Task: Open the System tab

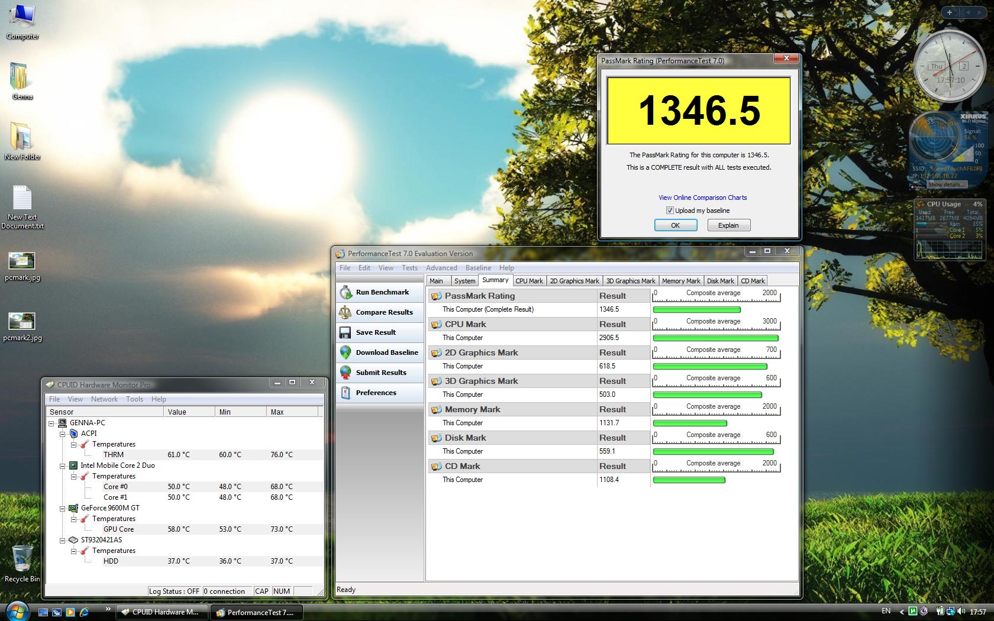Action: tap(464, 281)
